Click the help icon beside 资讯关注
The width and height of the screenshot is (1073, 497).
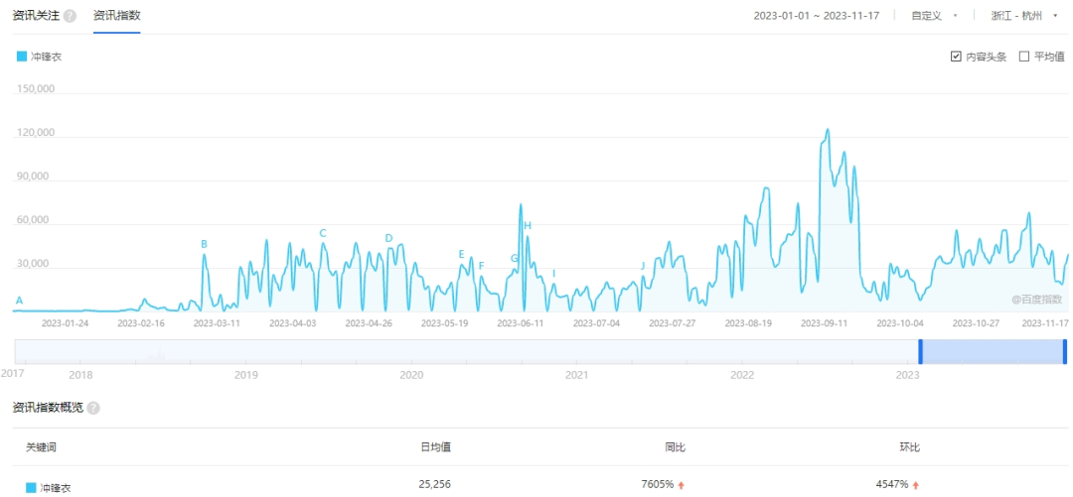70,16
